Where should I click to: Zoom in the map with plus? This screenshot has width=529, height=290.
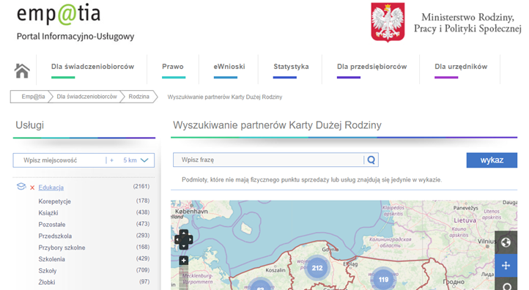[x=183, y=260]
